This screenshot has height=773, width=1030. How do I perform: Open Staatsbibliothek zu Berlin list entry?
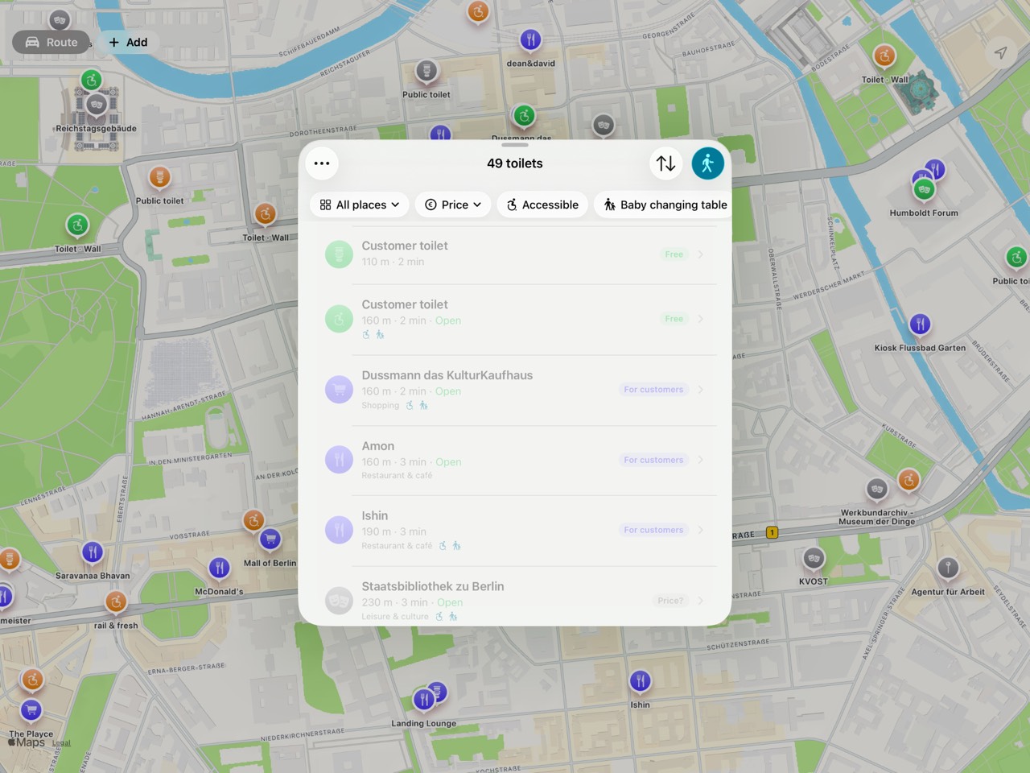coord(515,597)
